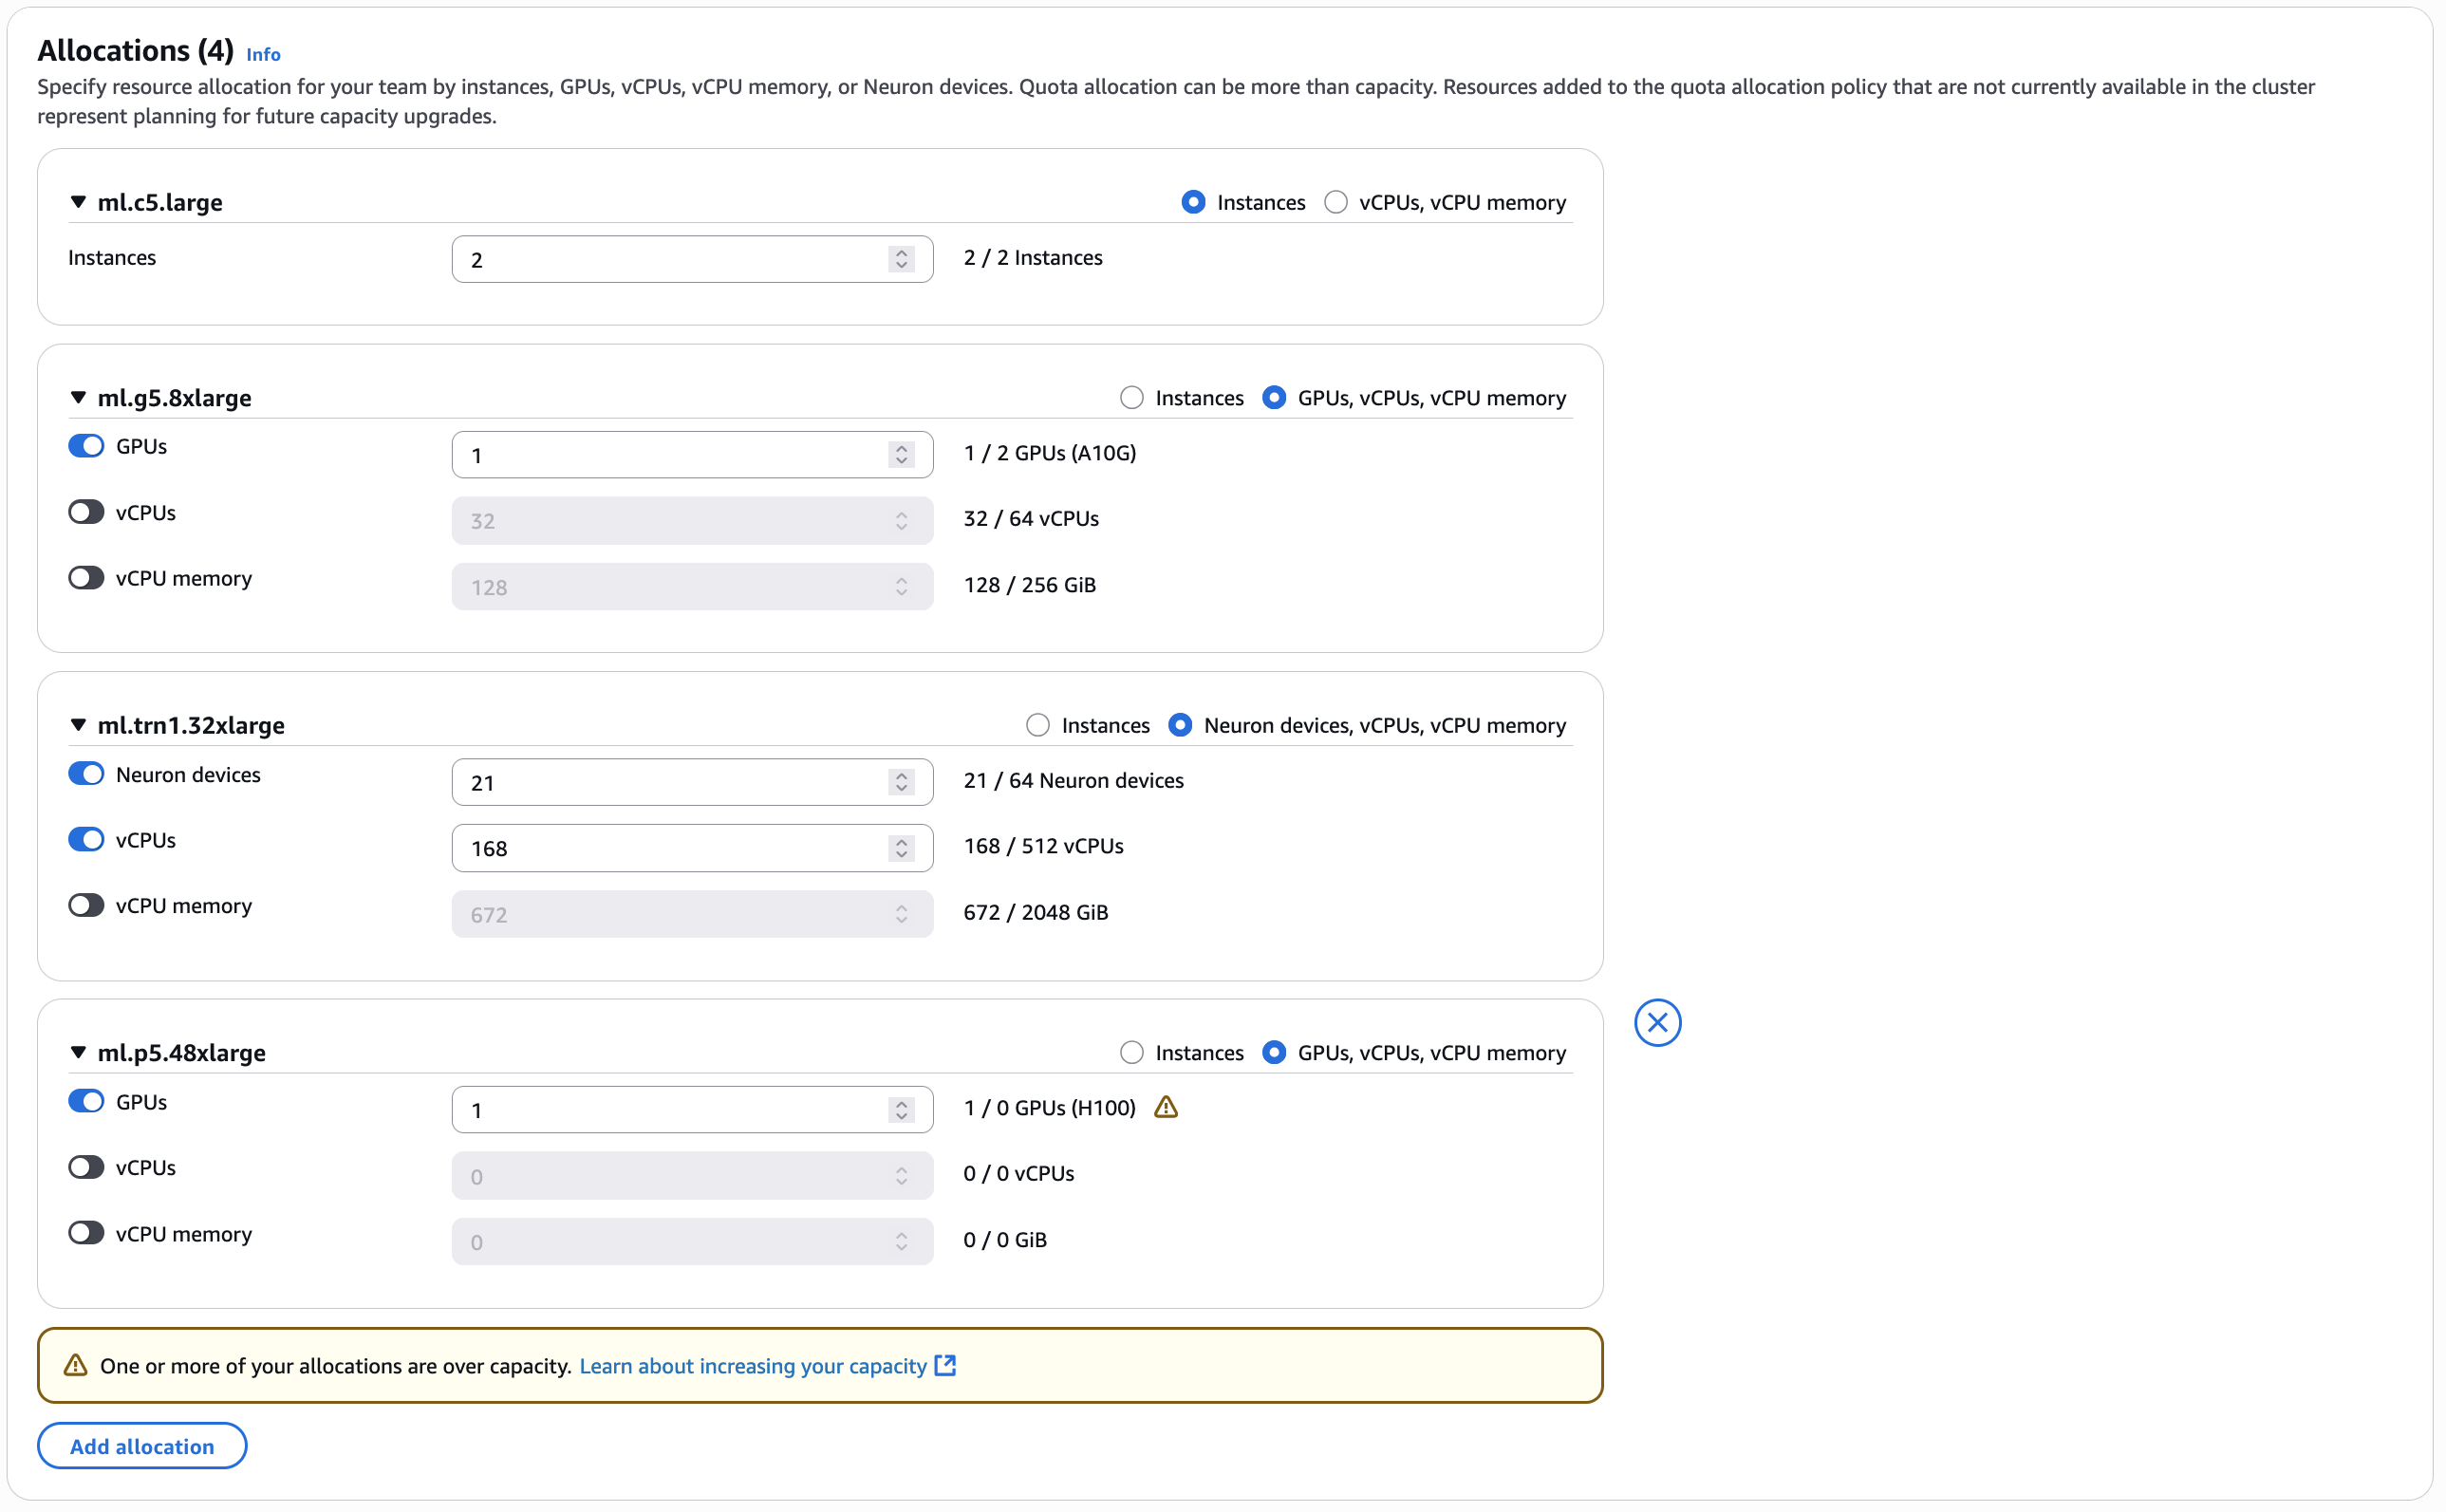Open the Info link next to Allocations
This screenshot has height=1512, width=2446.
(263, 55)
